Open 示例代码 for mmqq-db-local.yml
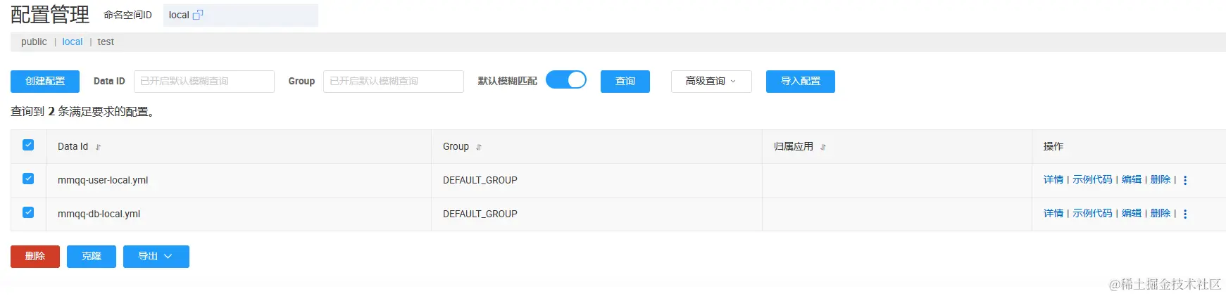The image size is (1226, 296). (x=1092, y=214)
